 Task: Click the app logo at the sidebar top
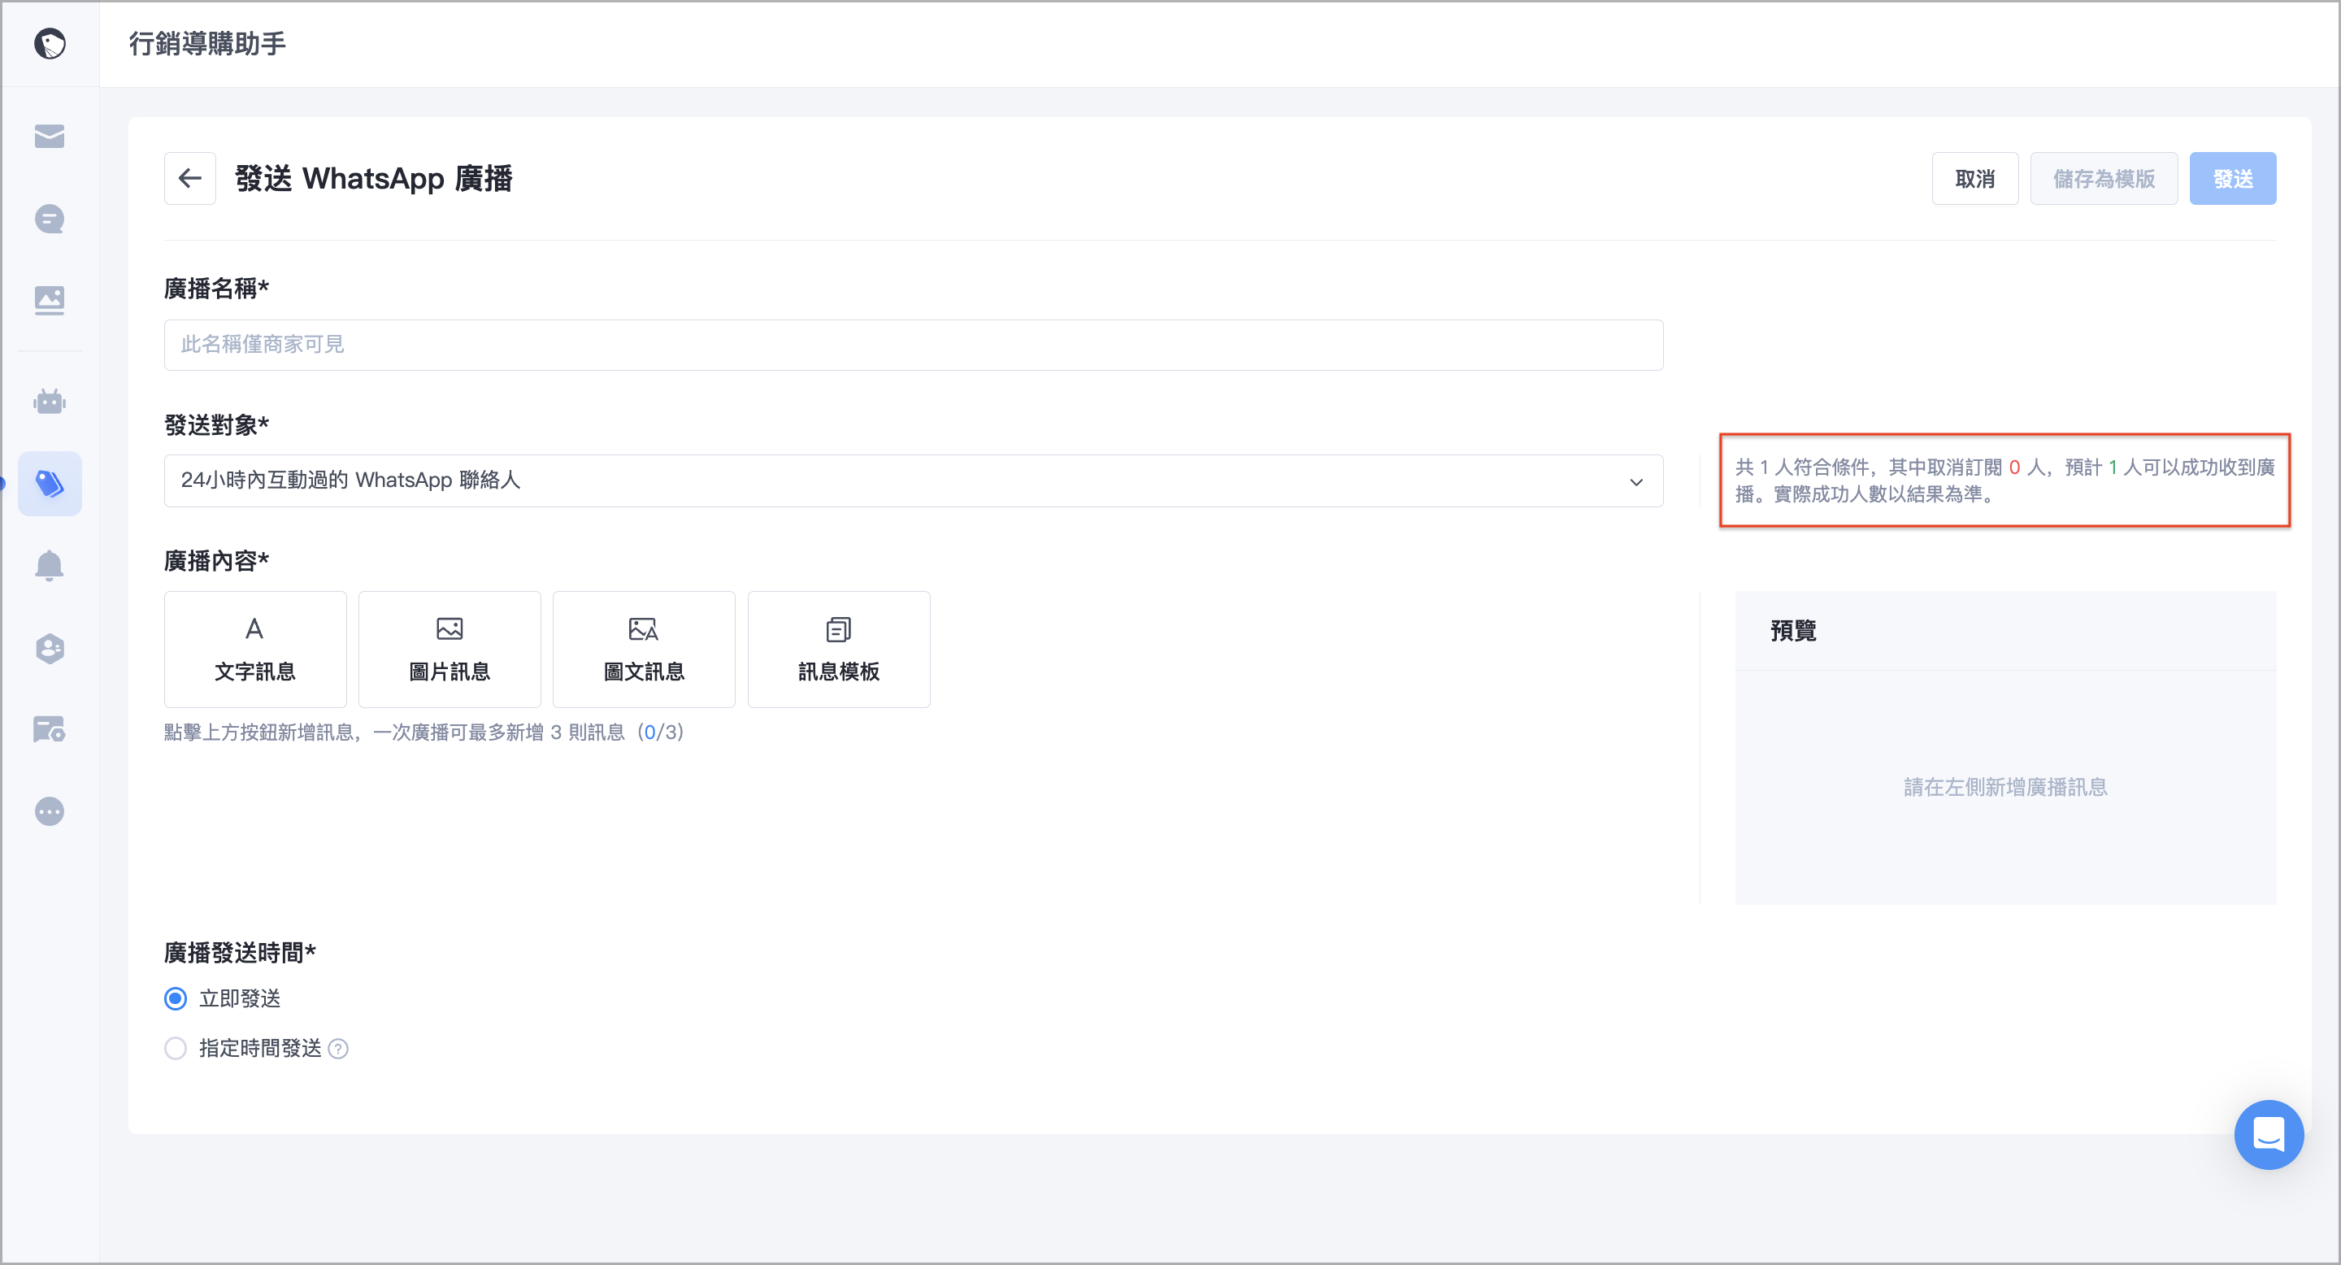[50, 43]
